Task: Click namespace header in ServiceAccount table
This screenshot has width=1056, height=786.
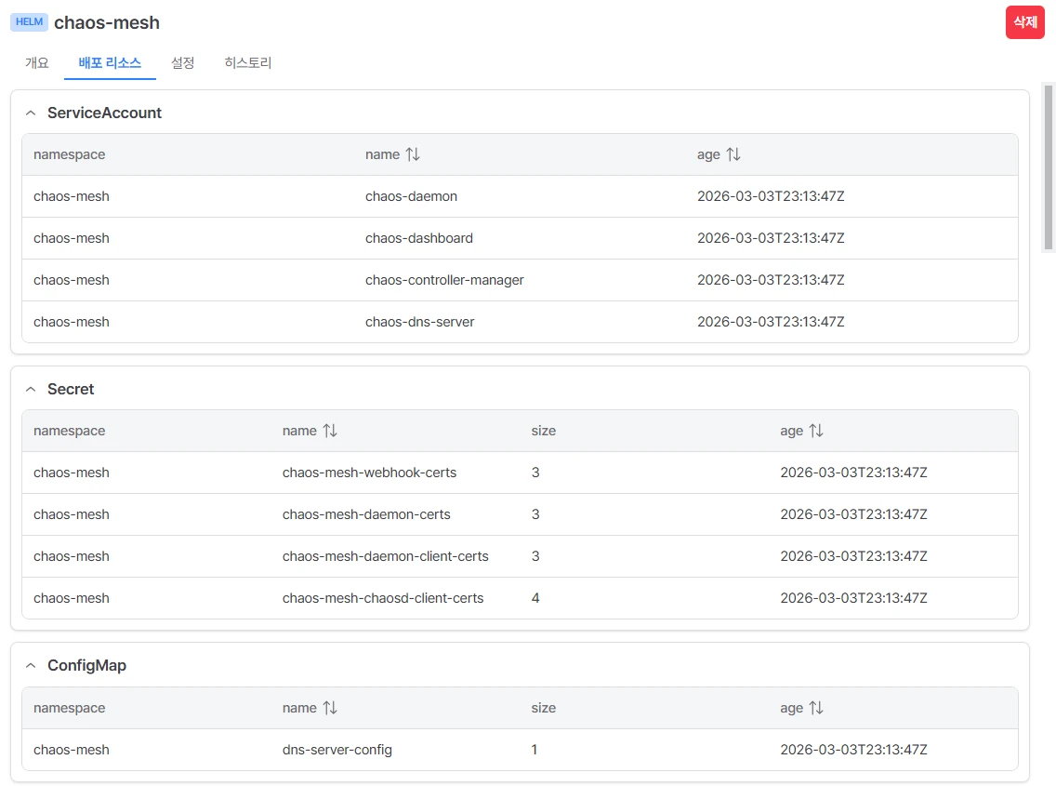Action: click(70, 154)
